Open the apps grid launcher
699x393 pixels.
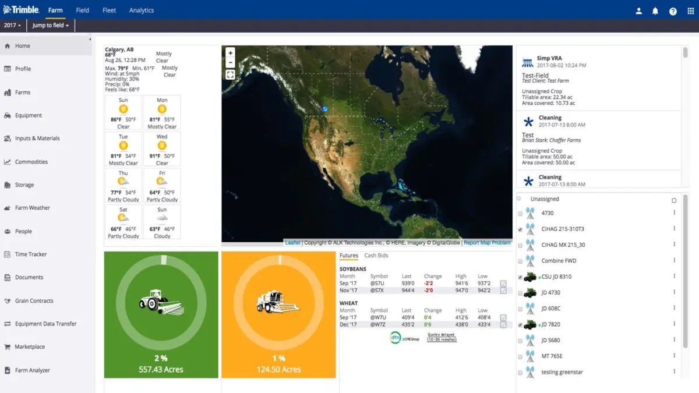(691, 10)
